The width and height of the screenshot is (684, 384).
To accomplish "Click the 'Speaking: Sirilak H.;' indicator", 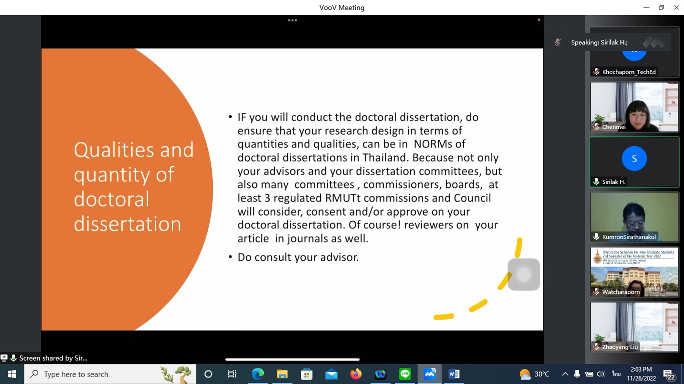I will [599, 42].
